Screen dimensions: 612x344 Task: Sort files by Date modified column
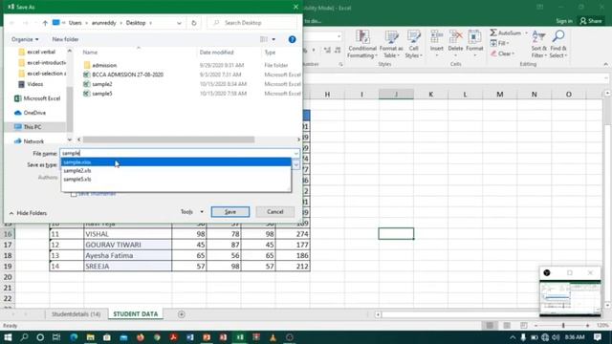217,53
